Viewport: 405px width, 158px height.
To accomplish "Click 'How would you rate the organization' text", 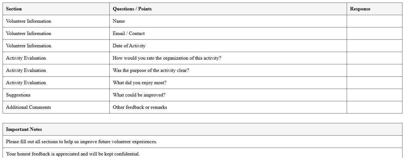I will coord(167,58).
